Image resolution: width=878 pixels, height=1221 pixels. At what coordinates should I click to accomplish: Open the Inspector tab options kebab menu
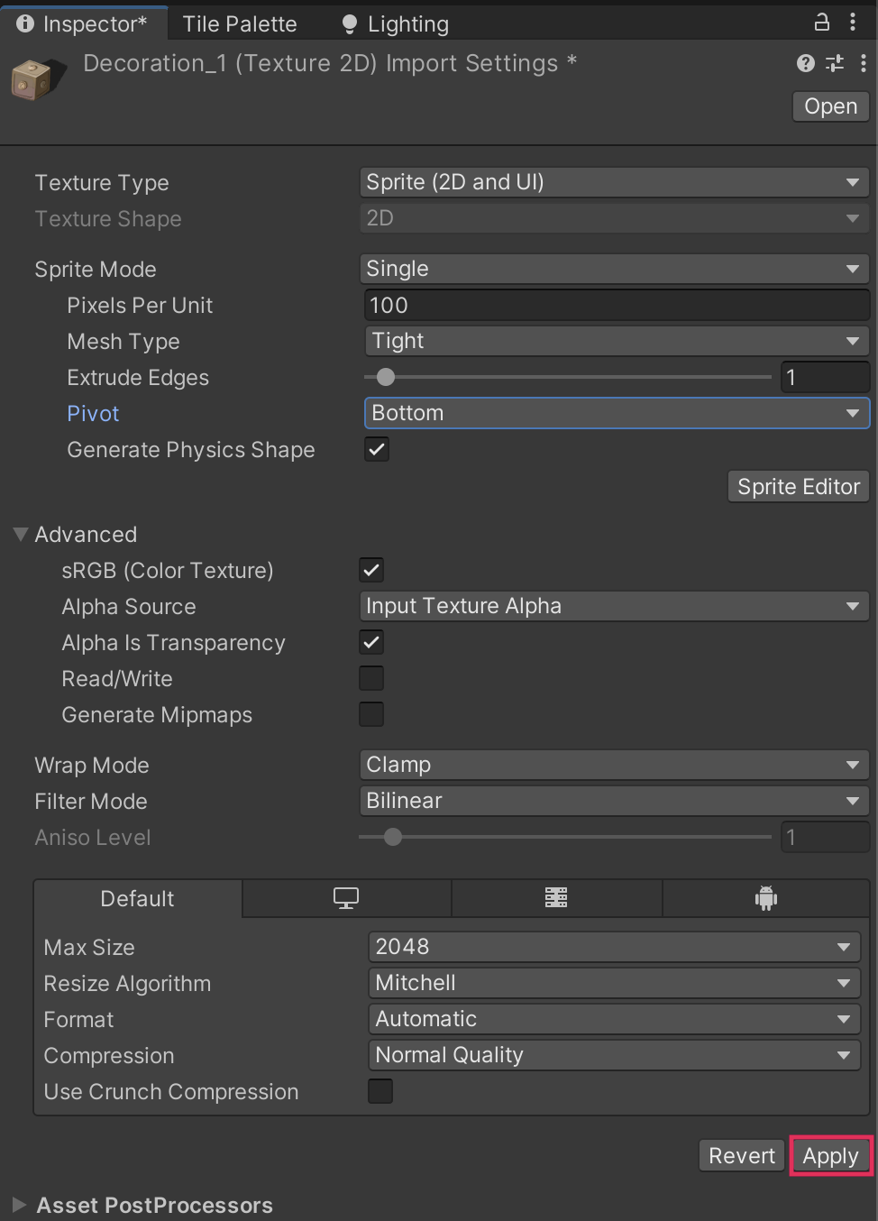(853, 23)
